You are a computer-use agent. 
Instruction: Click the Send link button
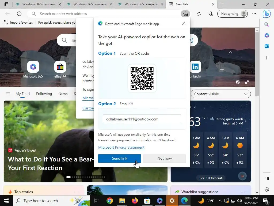[120, 158]
